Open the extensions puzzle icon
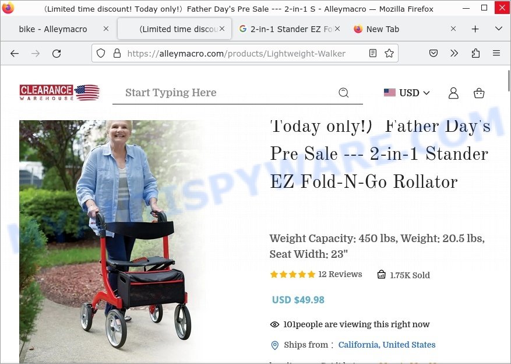The image size is (511, 364). click(475, 53)
